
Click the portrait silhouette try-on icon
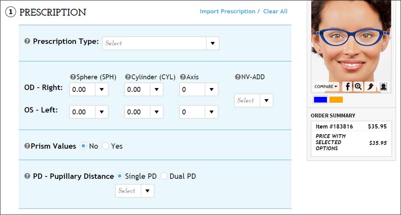click(383, 87)
